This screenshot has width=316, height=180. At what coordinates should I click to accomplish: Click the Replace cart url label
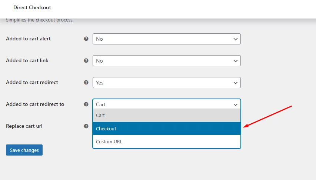click(24, 126)
